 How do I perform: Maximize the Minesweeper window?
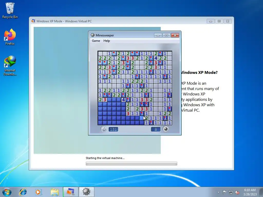(166, 35)
